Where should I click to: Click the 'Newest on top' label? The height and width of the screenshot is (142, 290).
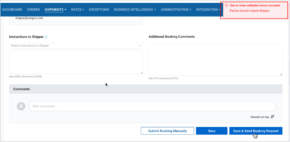tap(260, 117)
